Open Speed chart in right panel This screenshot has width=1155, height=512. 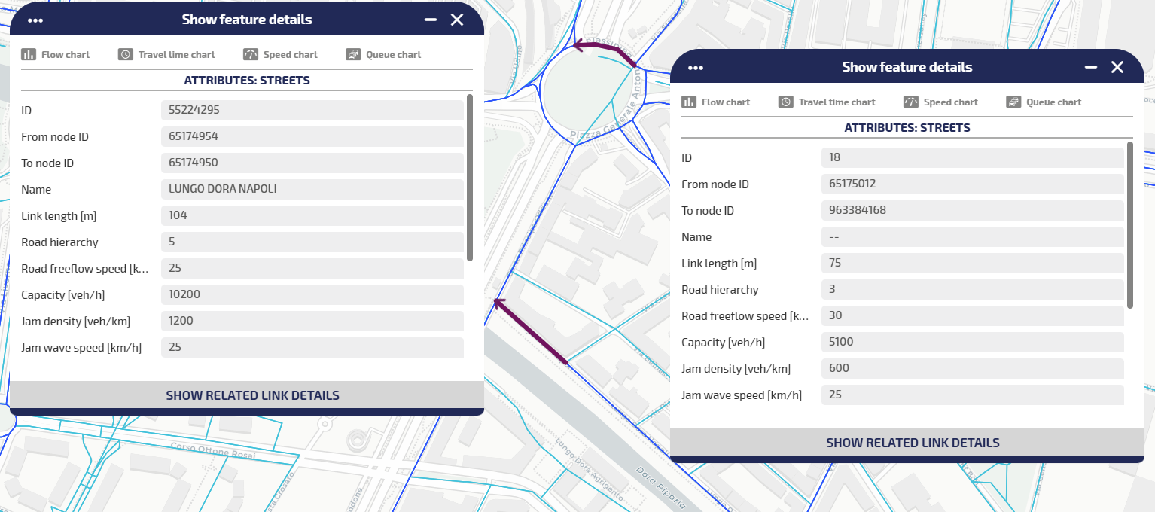pyautogui.click(x=941, y=102)
